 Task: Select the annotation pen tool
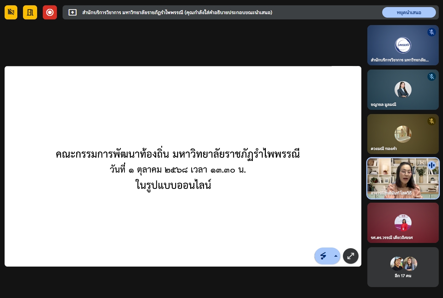click(323, 256)
